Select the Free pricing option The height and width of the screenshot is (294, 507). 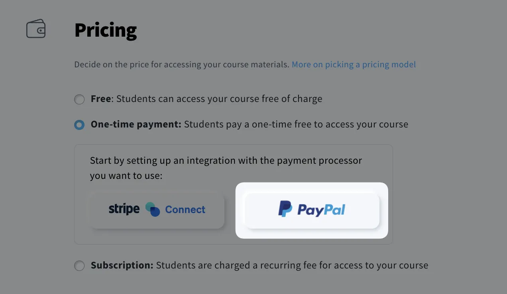point(79,99)
